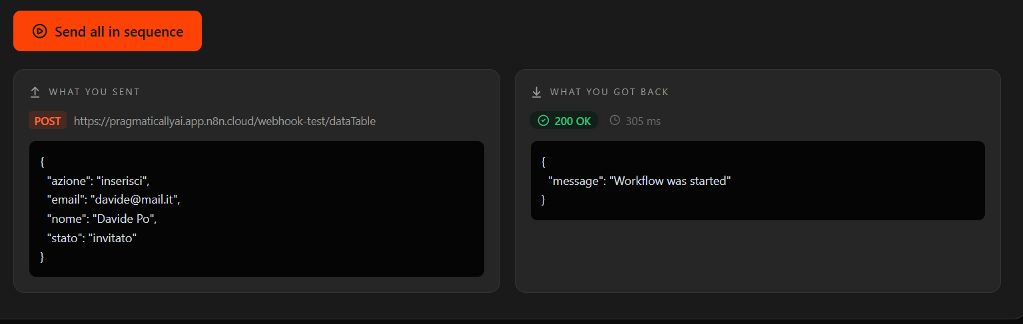This screenshot has width=1023, height=324.
Task: Click the "stato": "invitato" line
Action: [91, 238]
